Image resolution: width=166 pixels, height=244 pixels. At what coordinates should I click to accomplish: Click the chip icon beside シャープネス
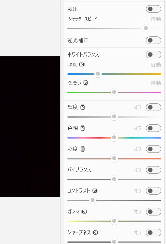coord(95,233)
